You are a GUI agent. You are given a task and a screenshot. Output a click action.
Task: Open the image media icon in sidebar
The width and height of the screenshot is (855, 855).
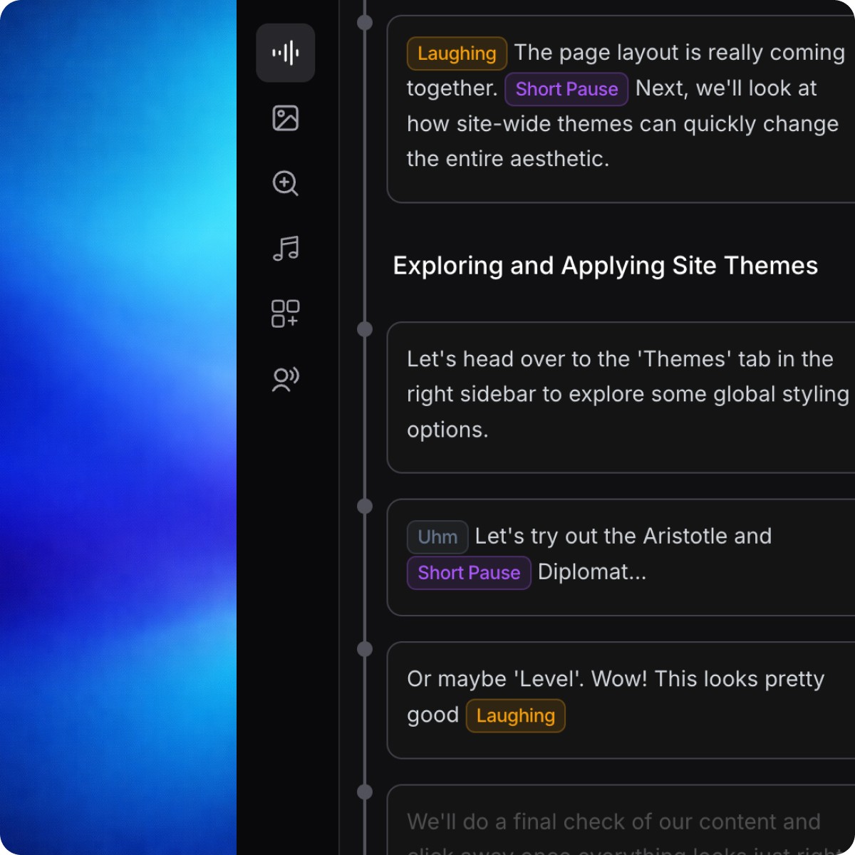[286, 118]
